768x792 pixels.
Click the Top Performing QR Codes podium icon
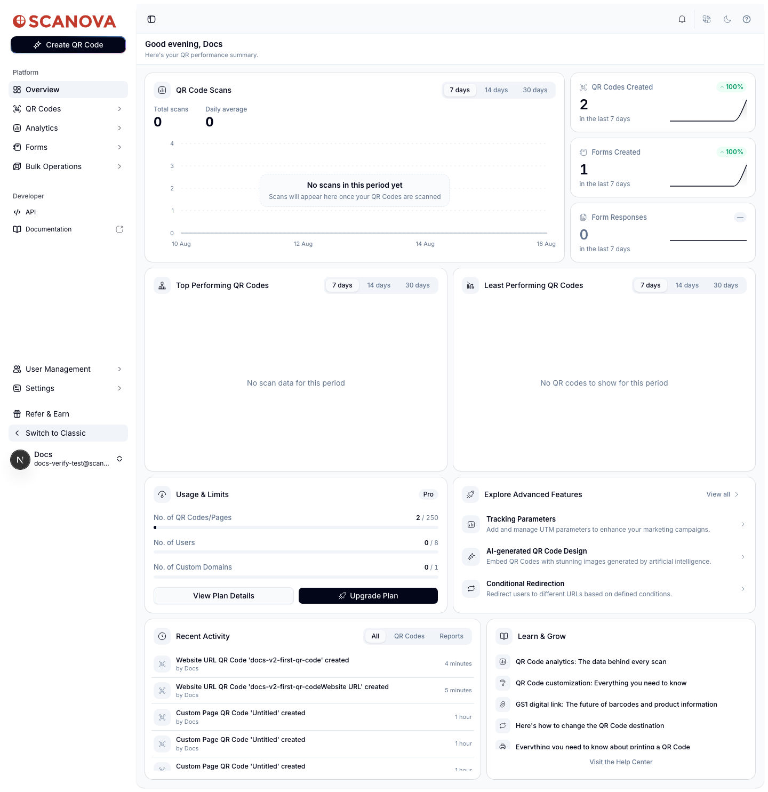click(x=162, y=285)
